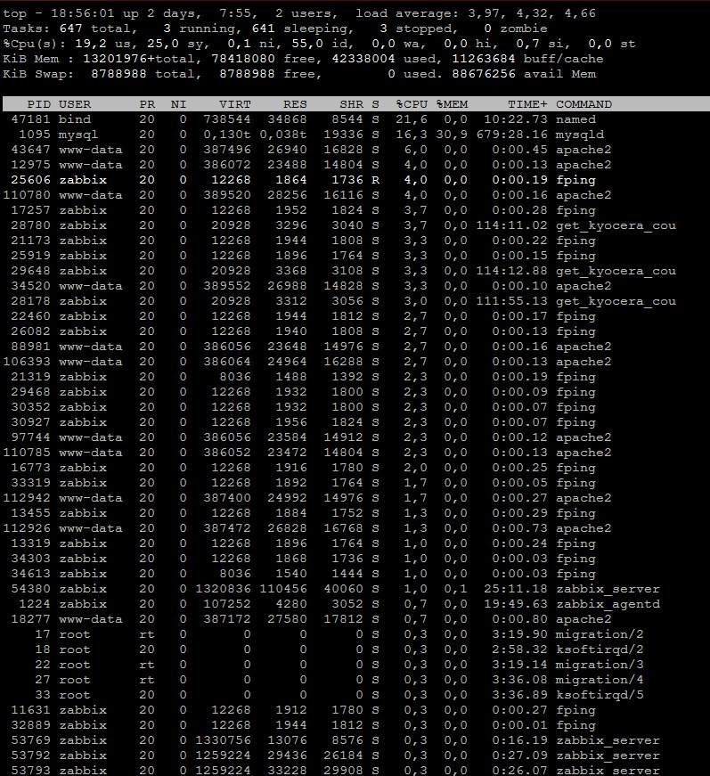Click the %CPU column header

412,104
